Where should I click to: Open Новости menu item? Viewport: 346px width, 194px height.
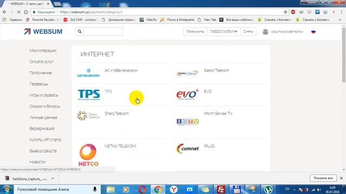click(37, 162)
